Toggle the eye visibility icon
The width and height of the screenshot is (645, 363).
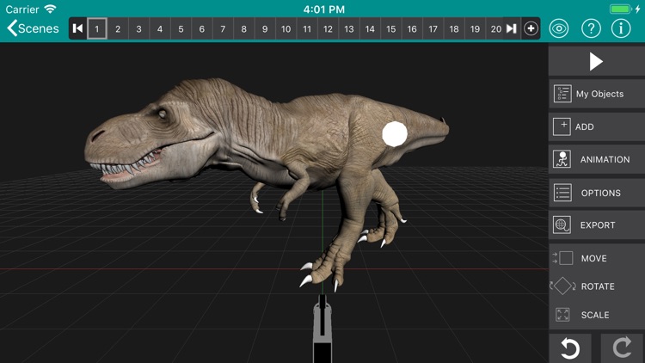tap(560, 28)
